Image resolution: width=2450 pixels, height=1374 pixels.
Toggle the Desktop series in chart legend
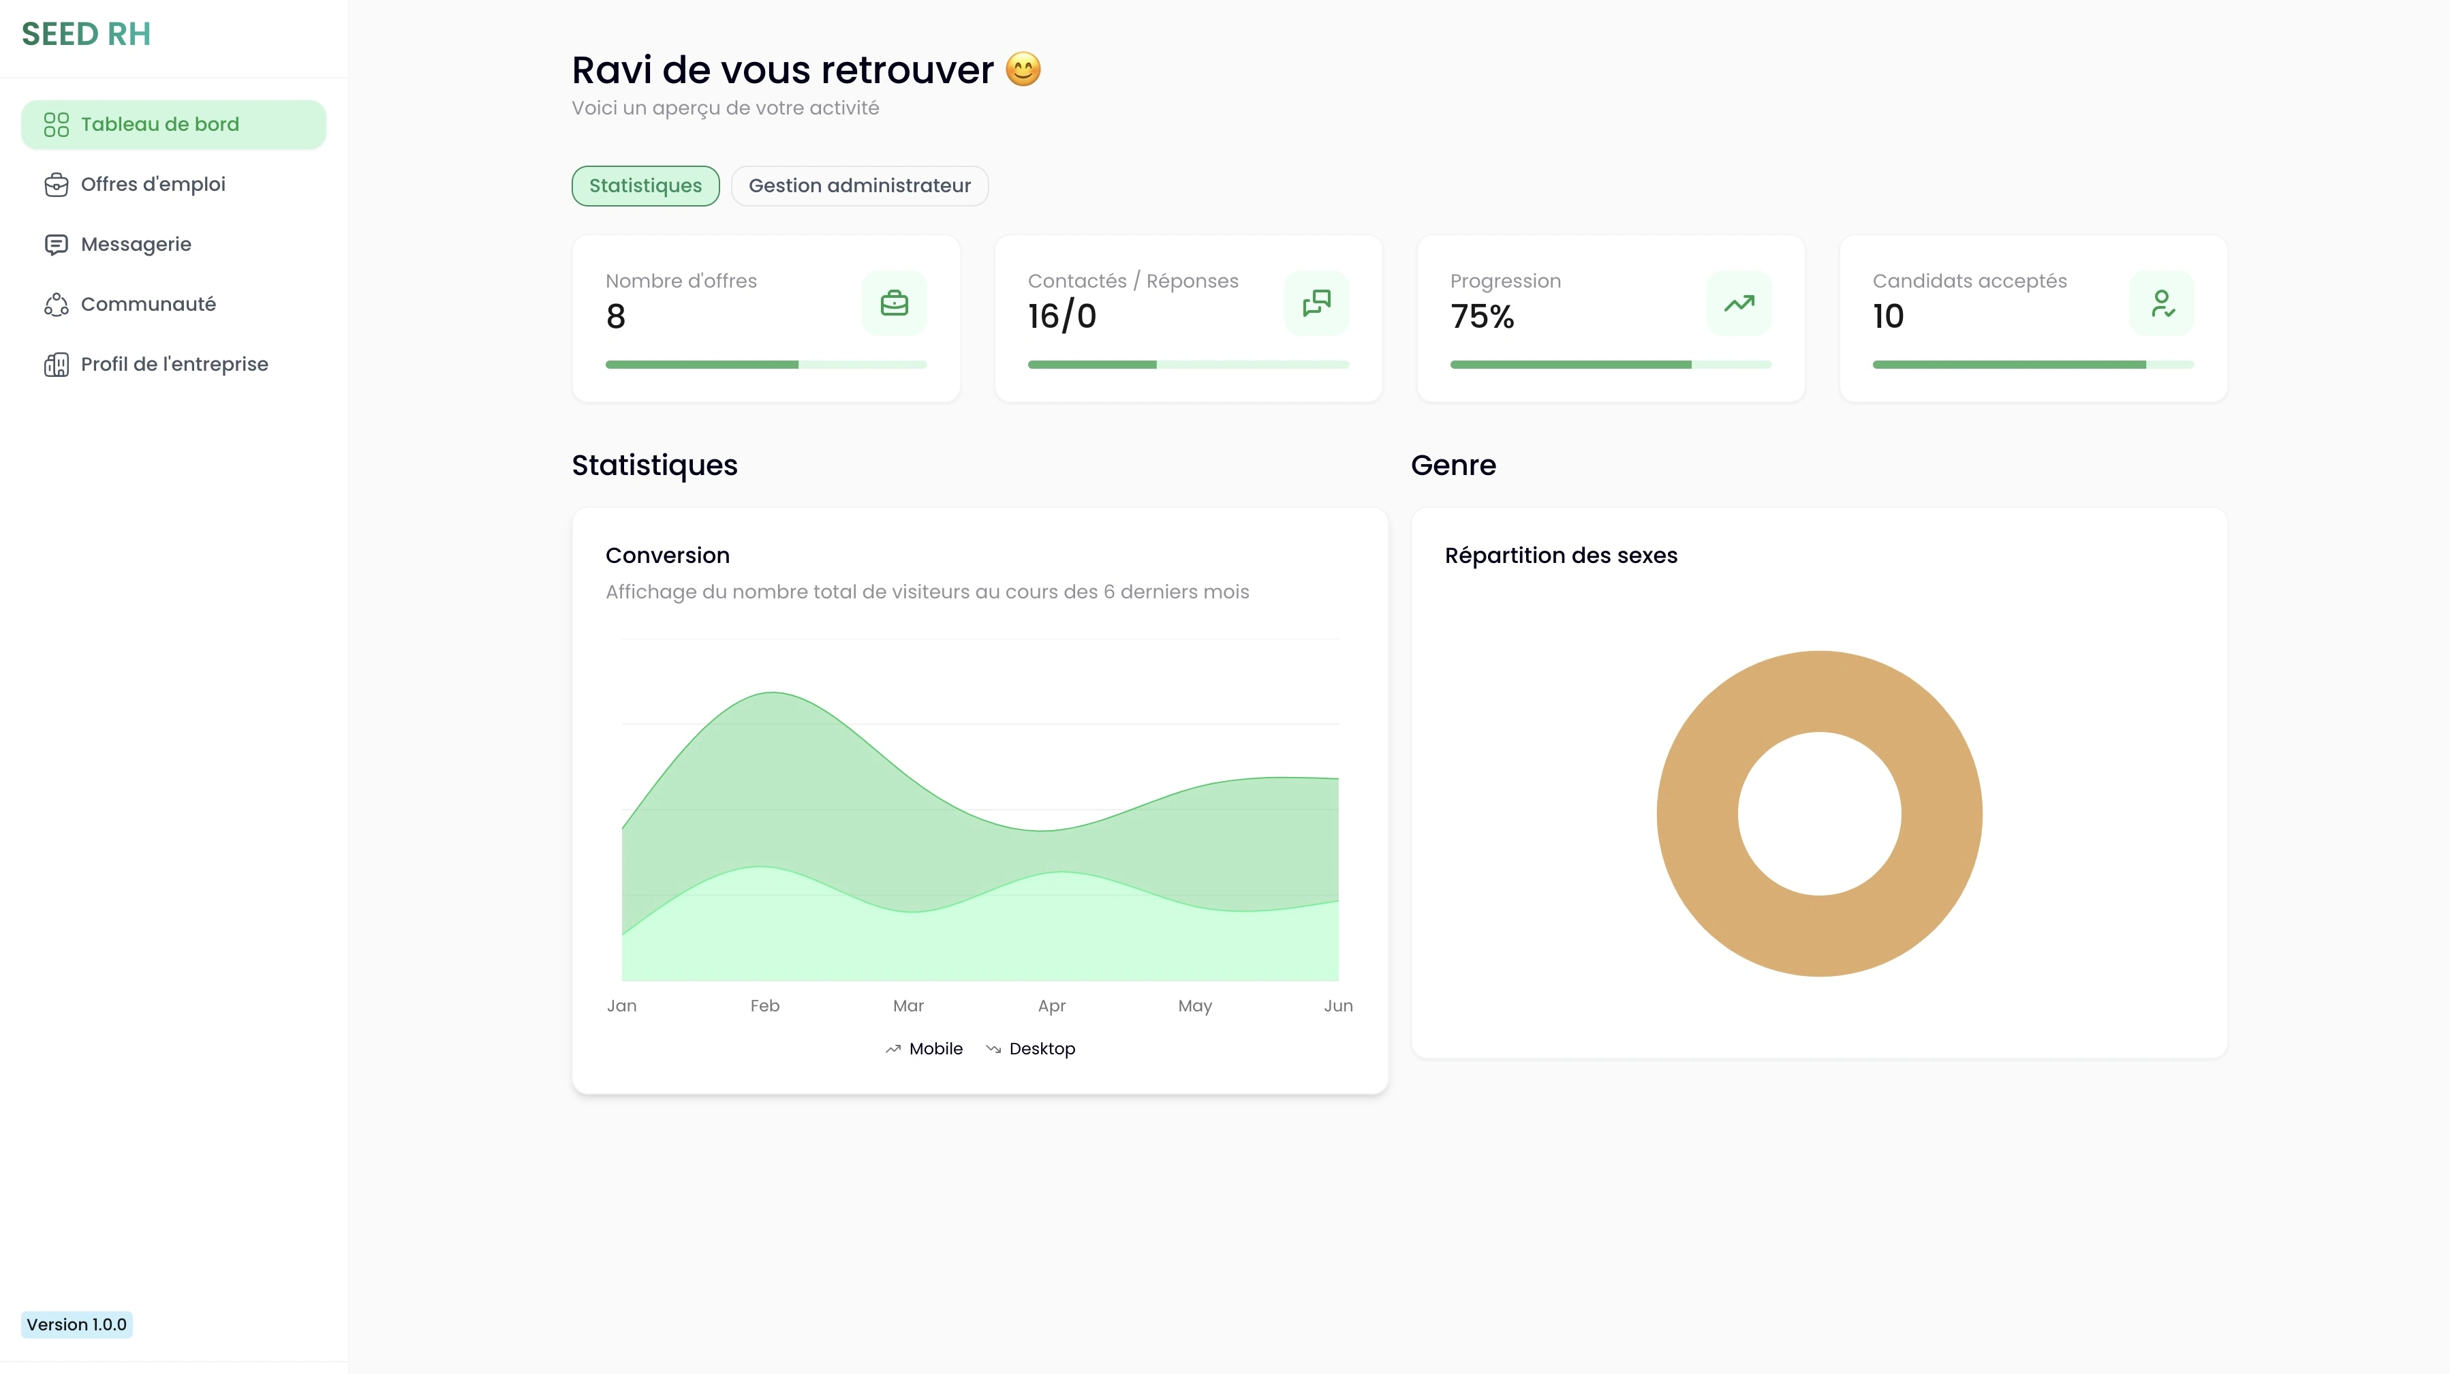coord(1031,1049)
